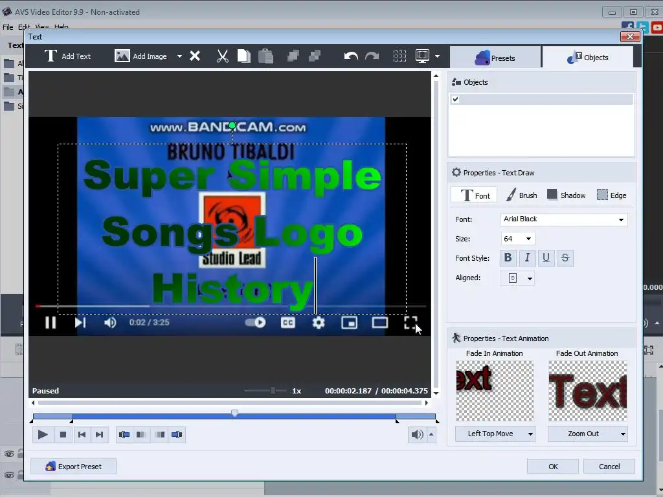The height and width of the screenshot is (497, 663).
Task: Click the top eye visibility icon on the timeline
Action: pos(9,454)
